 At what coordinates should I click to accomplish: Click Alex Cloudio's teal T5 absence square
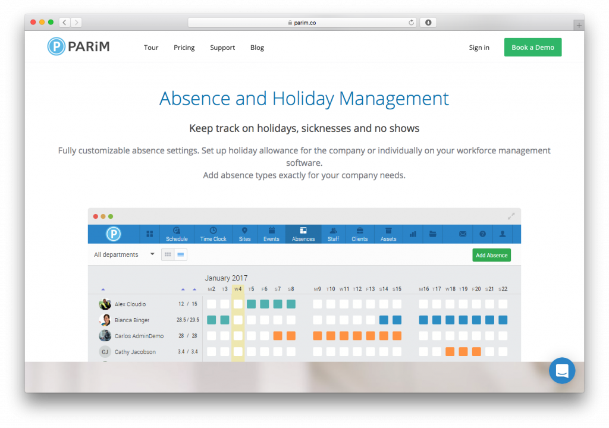coord(251,304)
